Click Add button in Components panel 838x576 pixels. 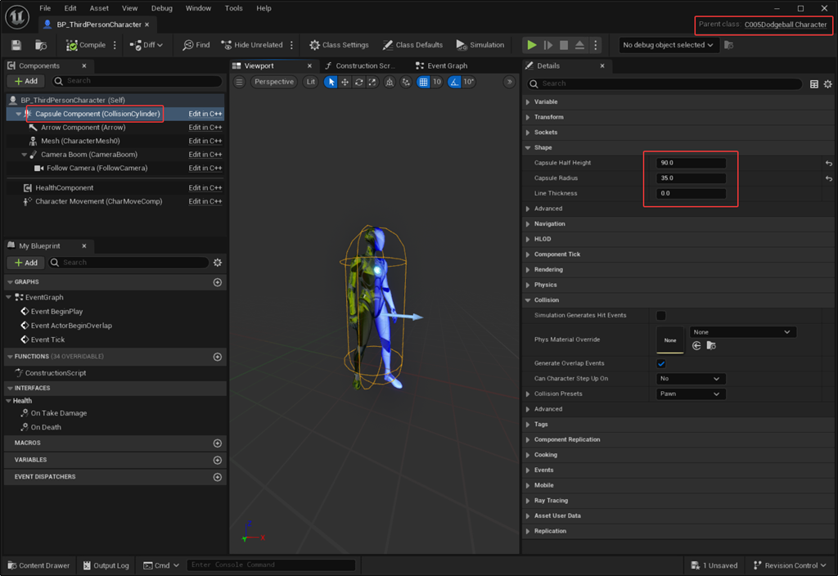26,81
